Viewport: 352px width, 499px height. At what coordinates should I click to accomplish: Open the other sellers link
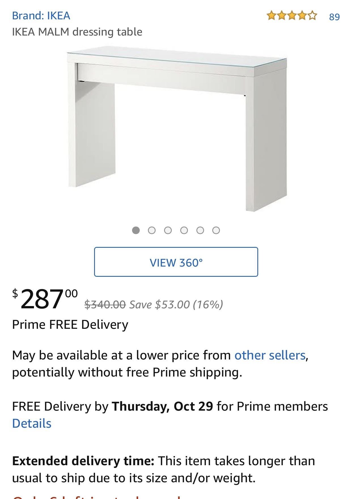tap(270, 355)
